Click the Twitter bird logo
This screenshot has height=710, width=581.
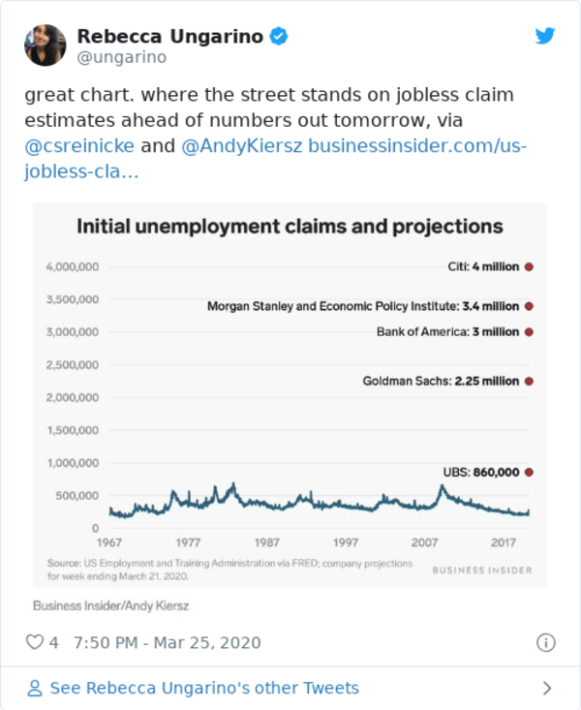pyautogui.click(x=545, y=36)
